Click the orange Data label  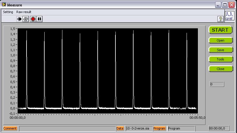tap(120, 128)
